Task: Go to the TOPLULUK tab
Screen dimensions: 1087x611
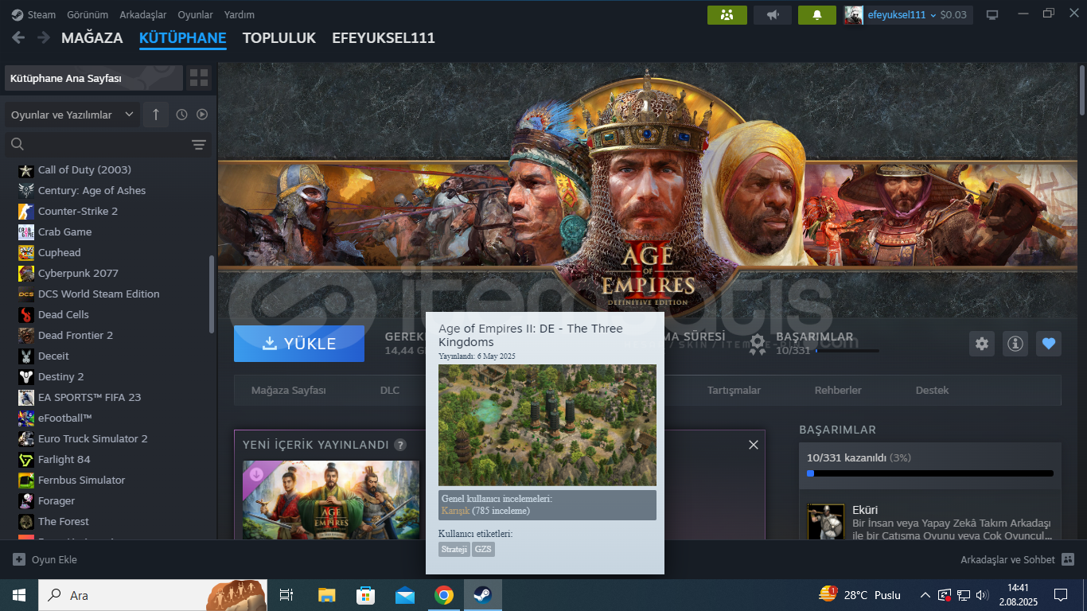Action: click(279, 37)
